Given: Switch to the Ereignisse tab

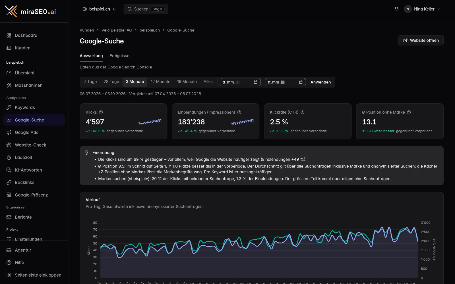Looking at the screenshot, I should 119,56.
